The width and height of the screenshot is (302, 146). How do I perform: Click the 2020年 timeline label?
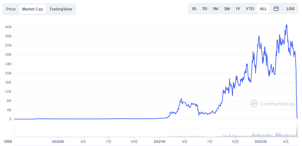[58, 142]
